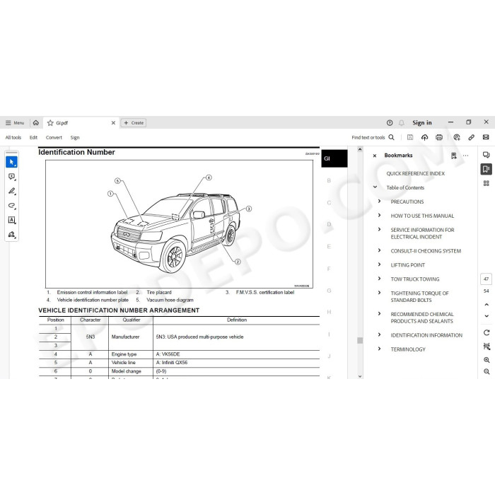Screen dimensions: 495x495
Task: Open Bookmarks options ellipsis
Action: coord(465,156)
